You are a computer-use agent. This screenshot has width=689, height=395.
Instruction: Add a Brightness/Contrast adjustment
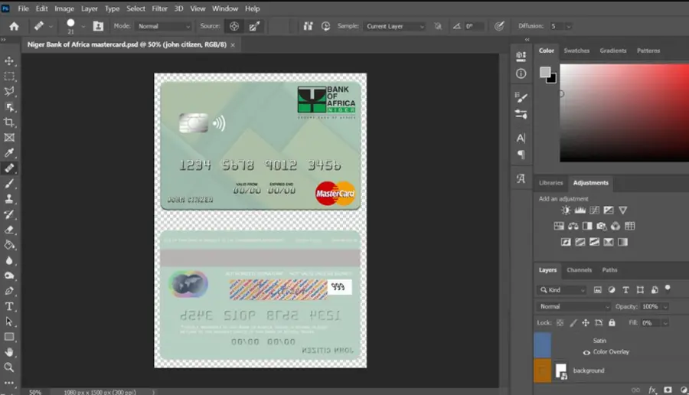[x=566, y=211]
